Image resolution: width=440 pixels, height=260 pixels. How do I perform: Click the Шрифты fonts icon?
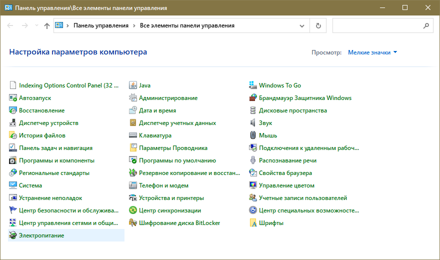pyautogui.click(x=253, y=223)
